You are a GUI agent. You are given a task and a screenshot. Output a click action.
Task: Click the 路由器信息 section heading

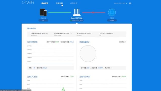pos(31,29)
